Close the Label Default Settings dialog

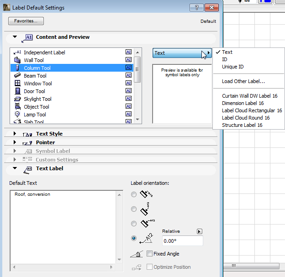click(x=211, y=8)
